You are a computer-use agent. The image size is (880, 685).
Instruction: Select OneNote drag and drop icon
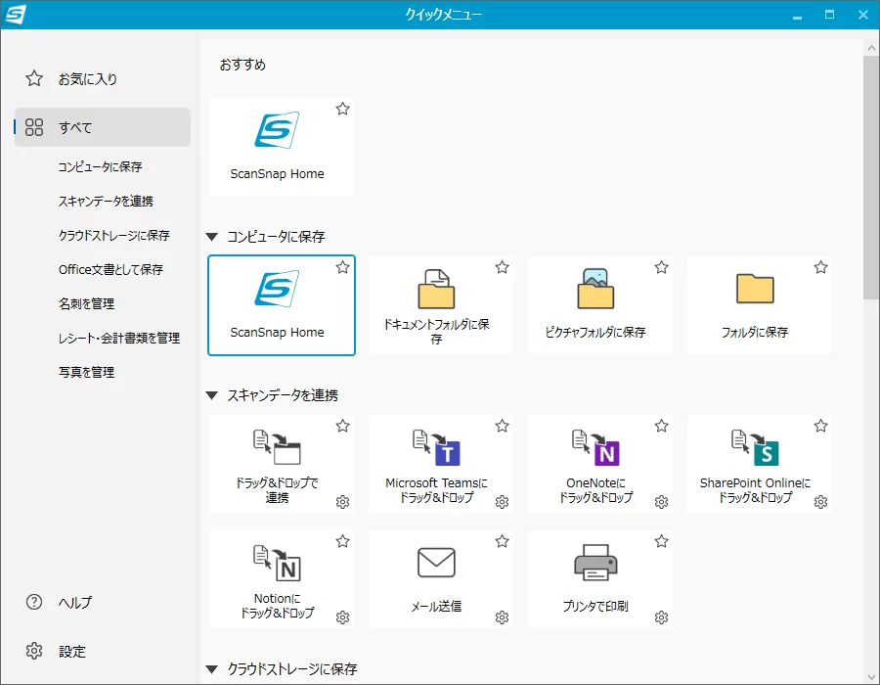click(595, 448)
